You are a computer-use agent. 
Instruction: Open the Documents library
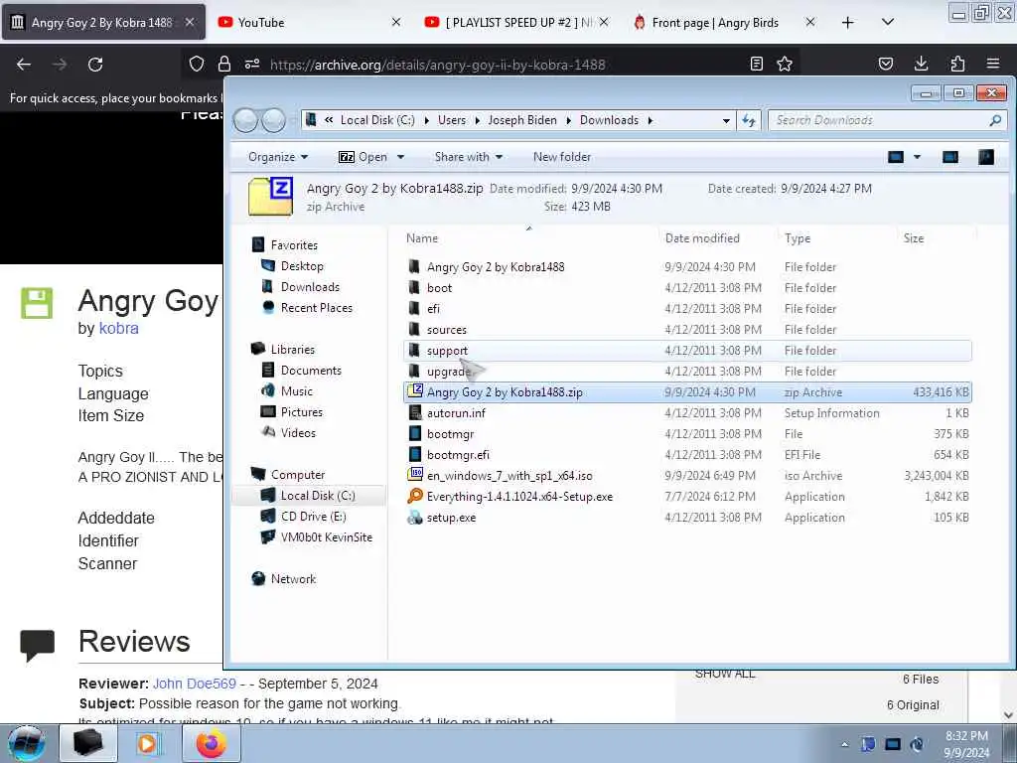pos(311,371)
